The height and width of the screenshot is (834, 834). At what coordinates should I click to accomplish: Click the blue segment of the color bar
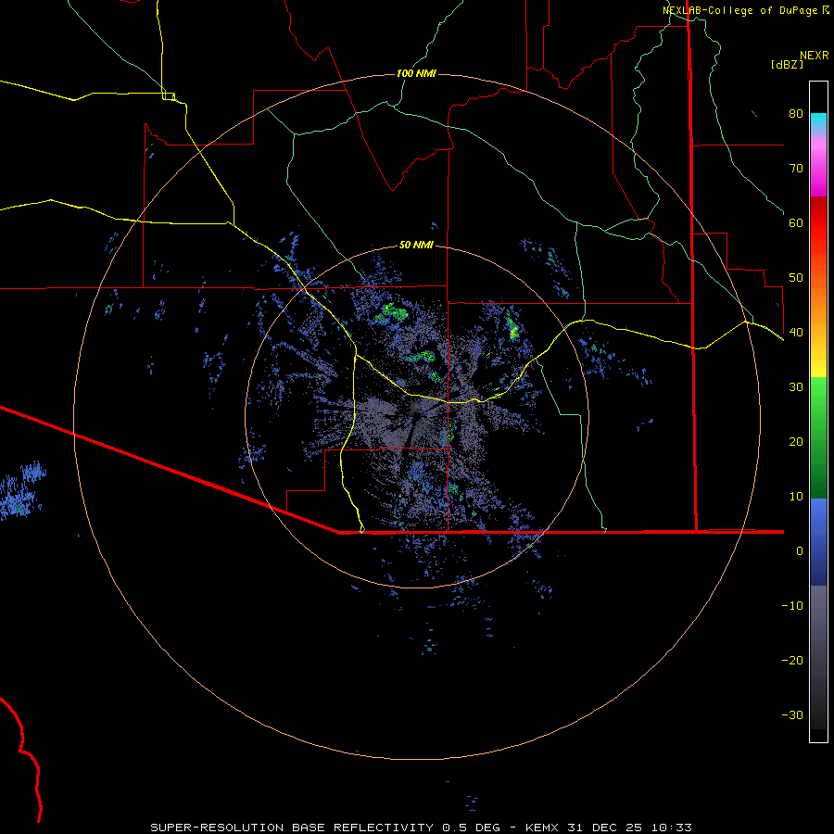pos(818,542)
